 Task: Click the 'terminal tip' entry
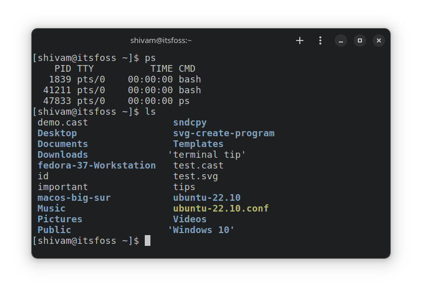pos(207,155)
